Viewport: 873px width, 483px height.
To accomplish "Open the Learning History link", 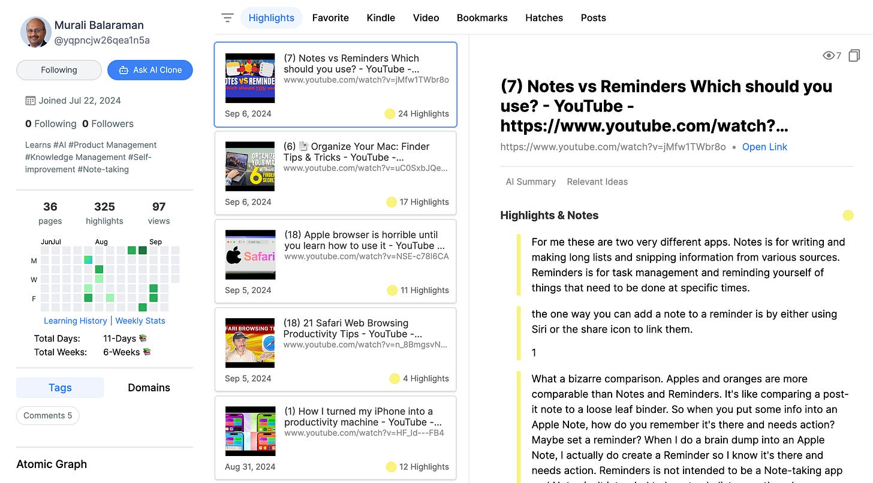I will pyautogui.click(x=76, y=321).
